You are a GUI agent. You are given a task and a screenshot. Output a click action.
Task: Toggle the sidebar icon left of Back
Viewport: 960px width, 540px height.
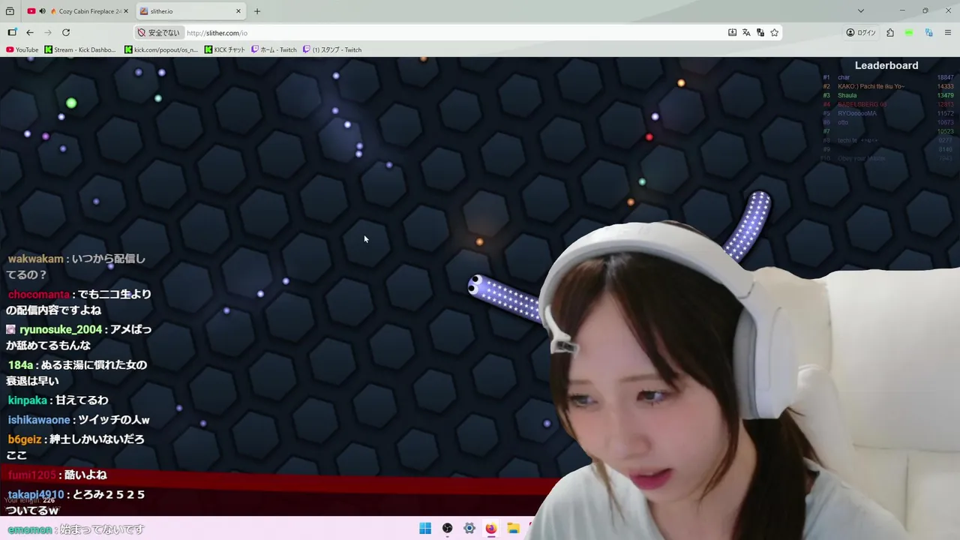(12, 32)
